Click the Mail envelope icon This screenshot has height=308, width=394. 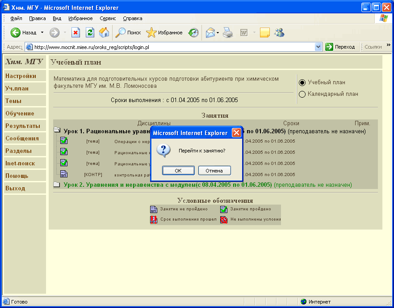click(210, 33)
